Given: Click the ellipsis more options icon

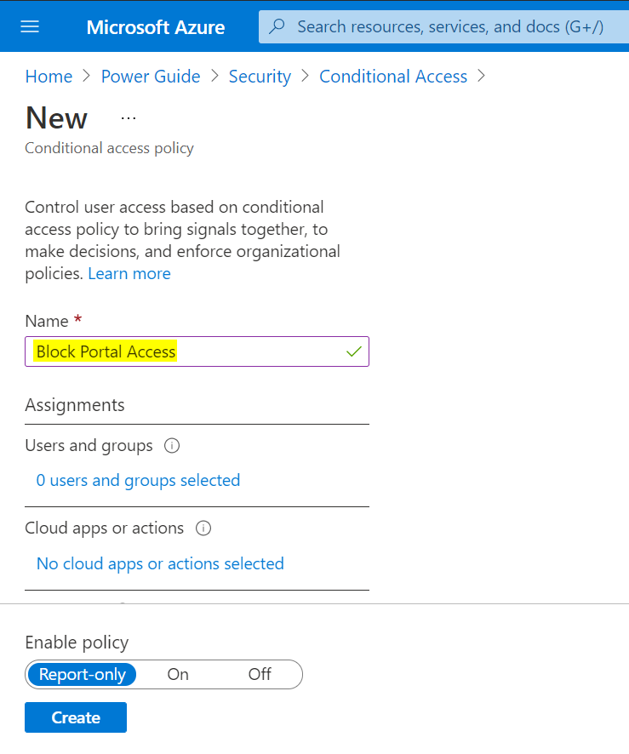Looking at the screenshot, I should [x=129, y=118].
